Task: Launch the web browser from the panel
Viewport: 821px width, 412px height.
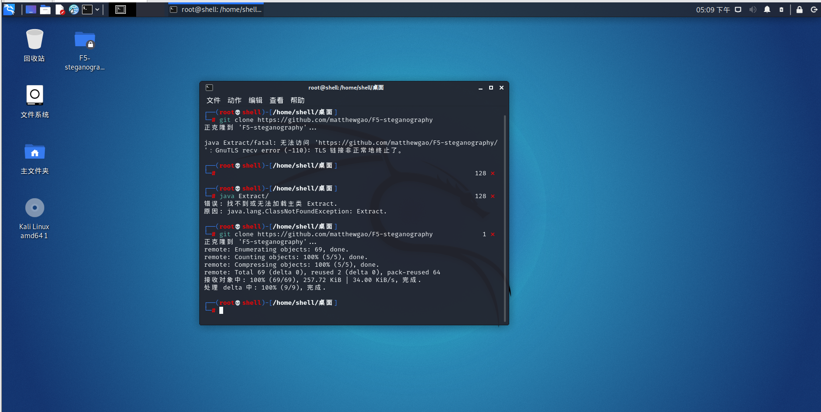Action: pos(74,10)
